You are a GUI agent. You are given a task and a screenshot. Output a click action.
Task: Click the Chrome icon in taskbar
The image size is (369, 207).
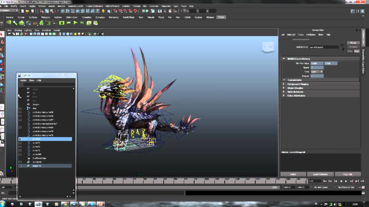(65, 204)
